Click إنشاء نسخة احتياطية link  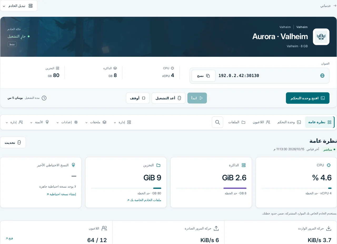(x=61, y=194)
